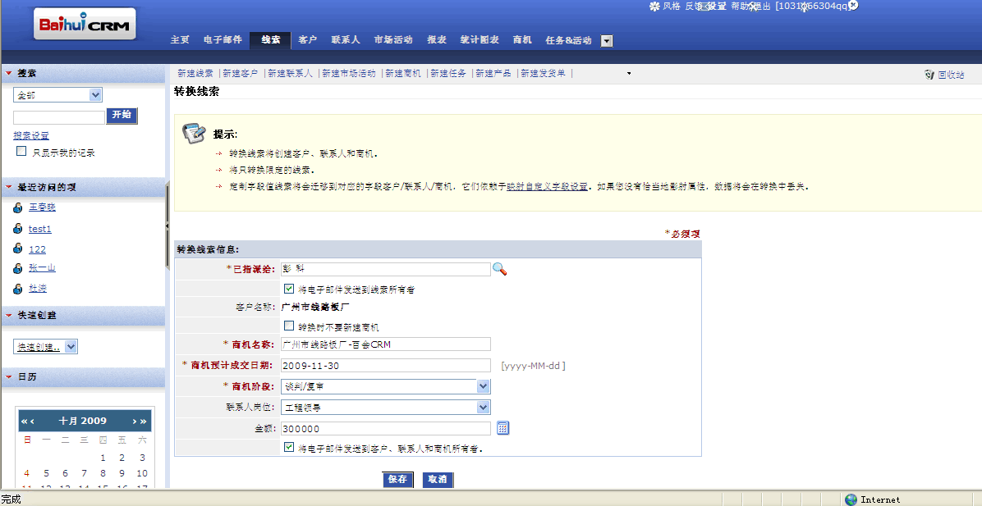This screenshot has width=982, height=506.
Task: Uncheck 将电子邮件发送到线索所有者 checkbox
Action: [x=289, y=289]
